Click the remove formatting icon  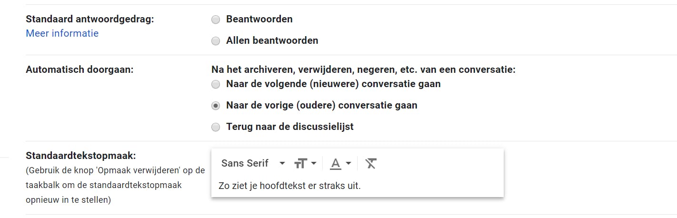pyautogui.click(x=370, y=164)
